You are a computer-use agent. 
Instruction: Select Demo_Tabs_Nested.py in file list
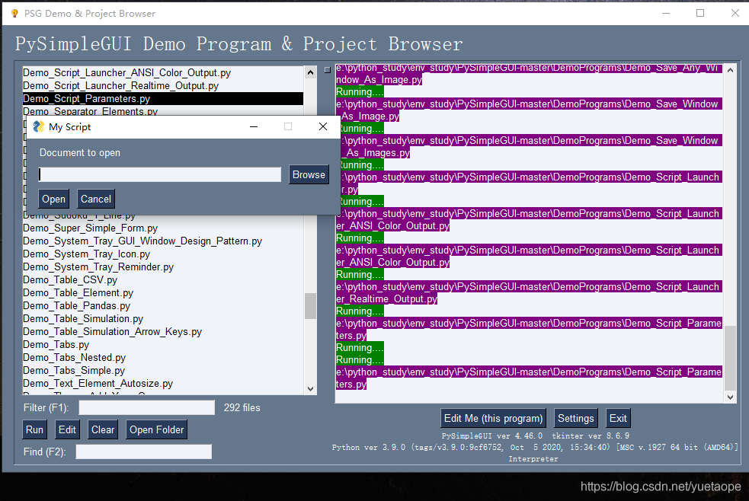(163, 357)
